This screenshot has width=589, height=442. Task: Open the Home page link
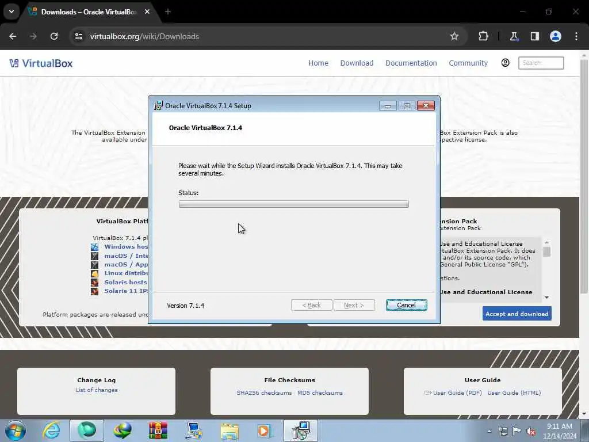click(318, 63)
